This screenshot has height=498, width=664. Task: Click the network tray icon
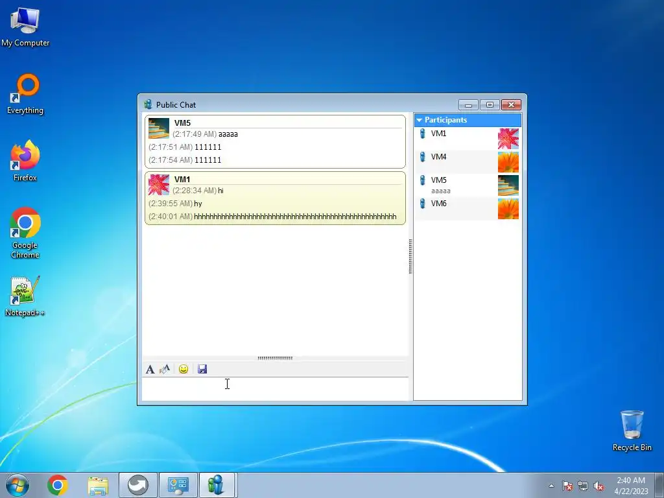tap(583, 486)
